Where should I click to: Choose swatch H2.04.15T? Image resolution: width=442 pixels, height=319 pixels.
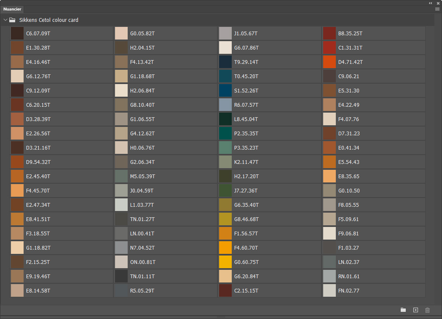121,48
